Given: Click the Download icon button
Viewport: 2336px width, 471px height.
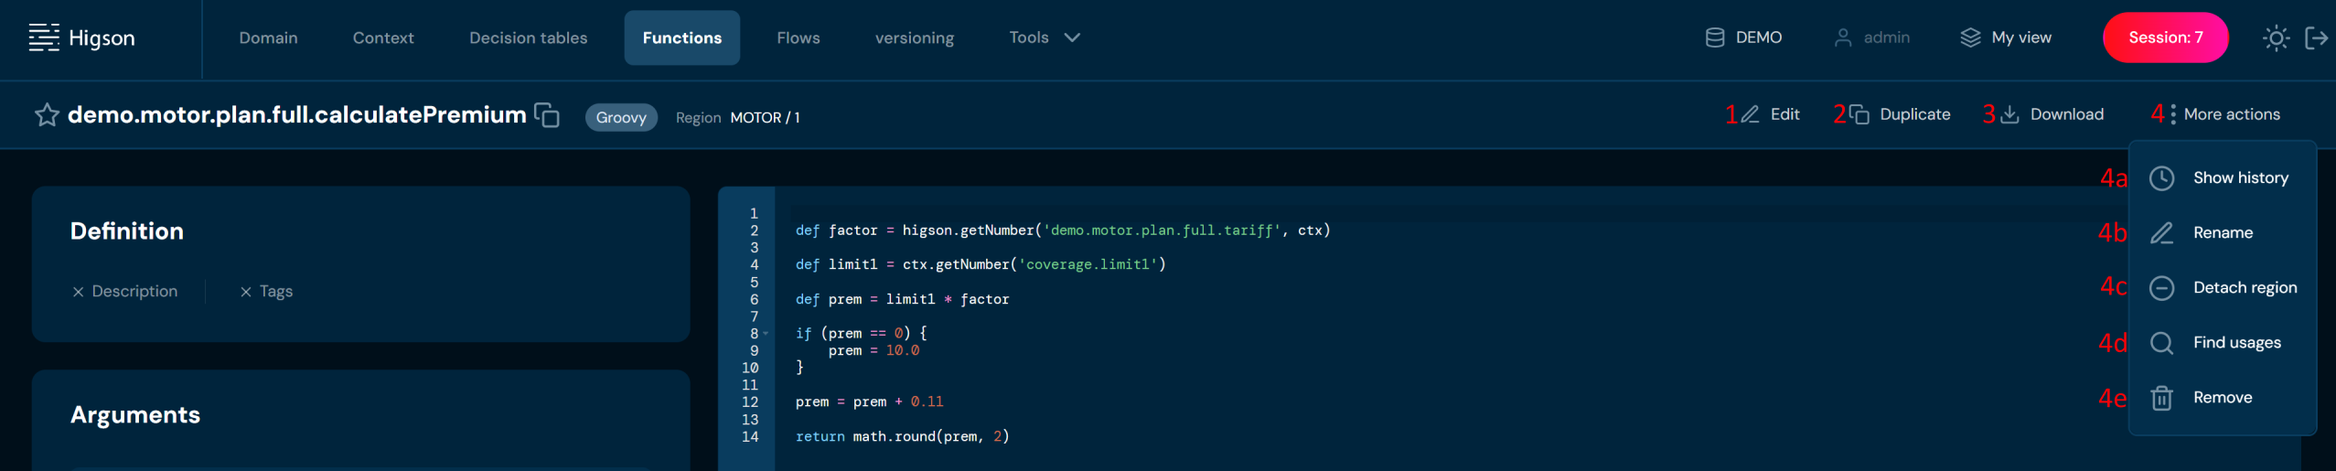Looking at the screenshot, I should pyautogui.click(x=2009, y=114).
